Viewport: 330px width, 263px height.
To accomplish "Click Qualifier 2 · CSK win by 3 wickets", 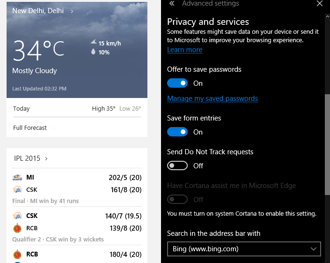I will [x=58, y=240].
